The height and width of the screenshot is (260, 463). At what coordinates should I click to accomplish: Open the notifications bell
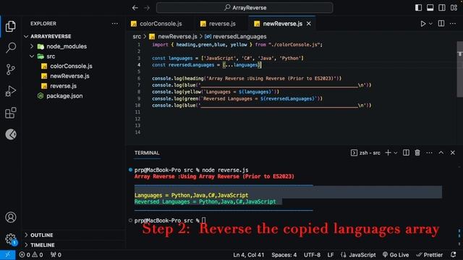pyautogui.click(x=454, y=255)
